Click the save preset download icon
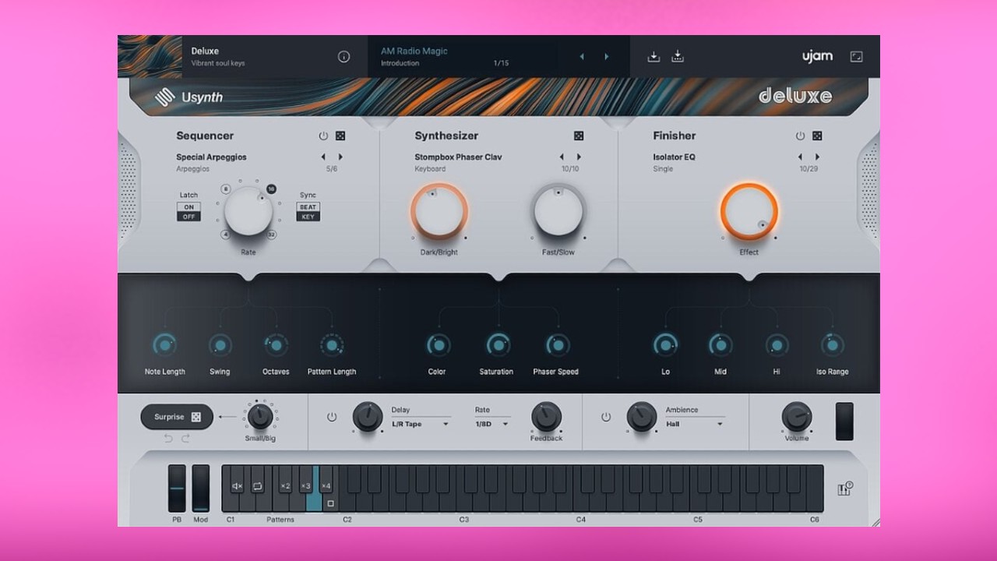The image size is (997, 561). coord(654,56)
